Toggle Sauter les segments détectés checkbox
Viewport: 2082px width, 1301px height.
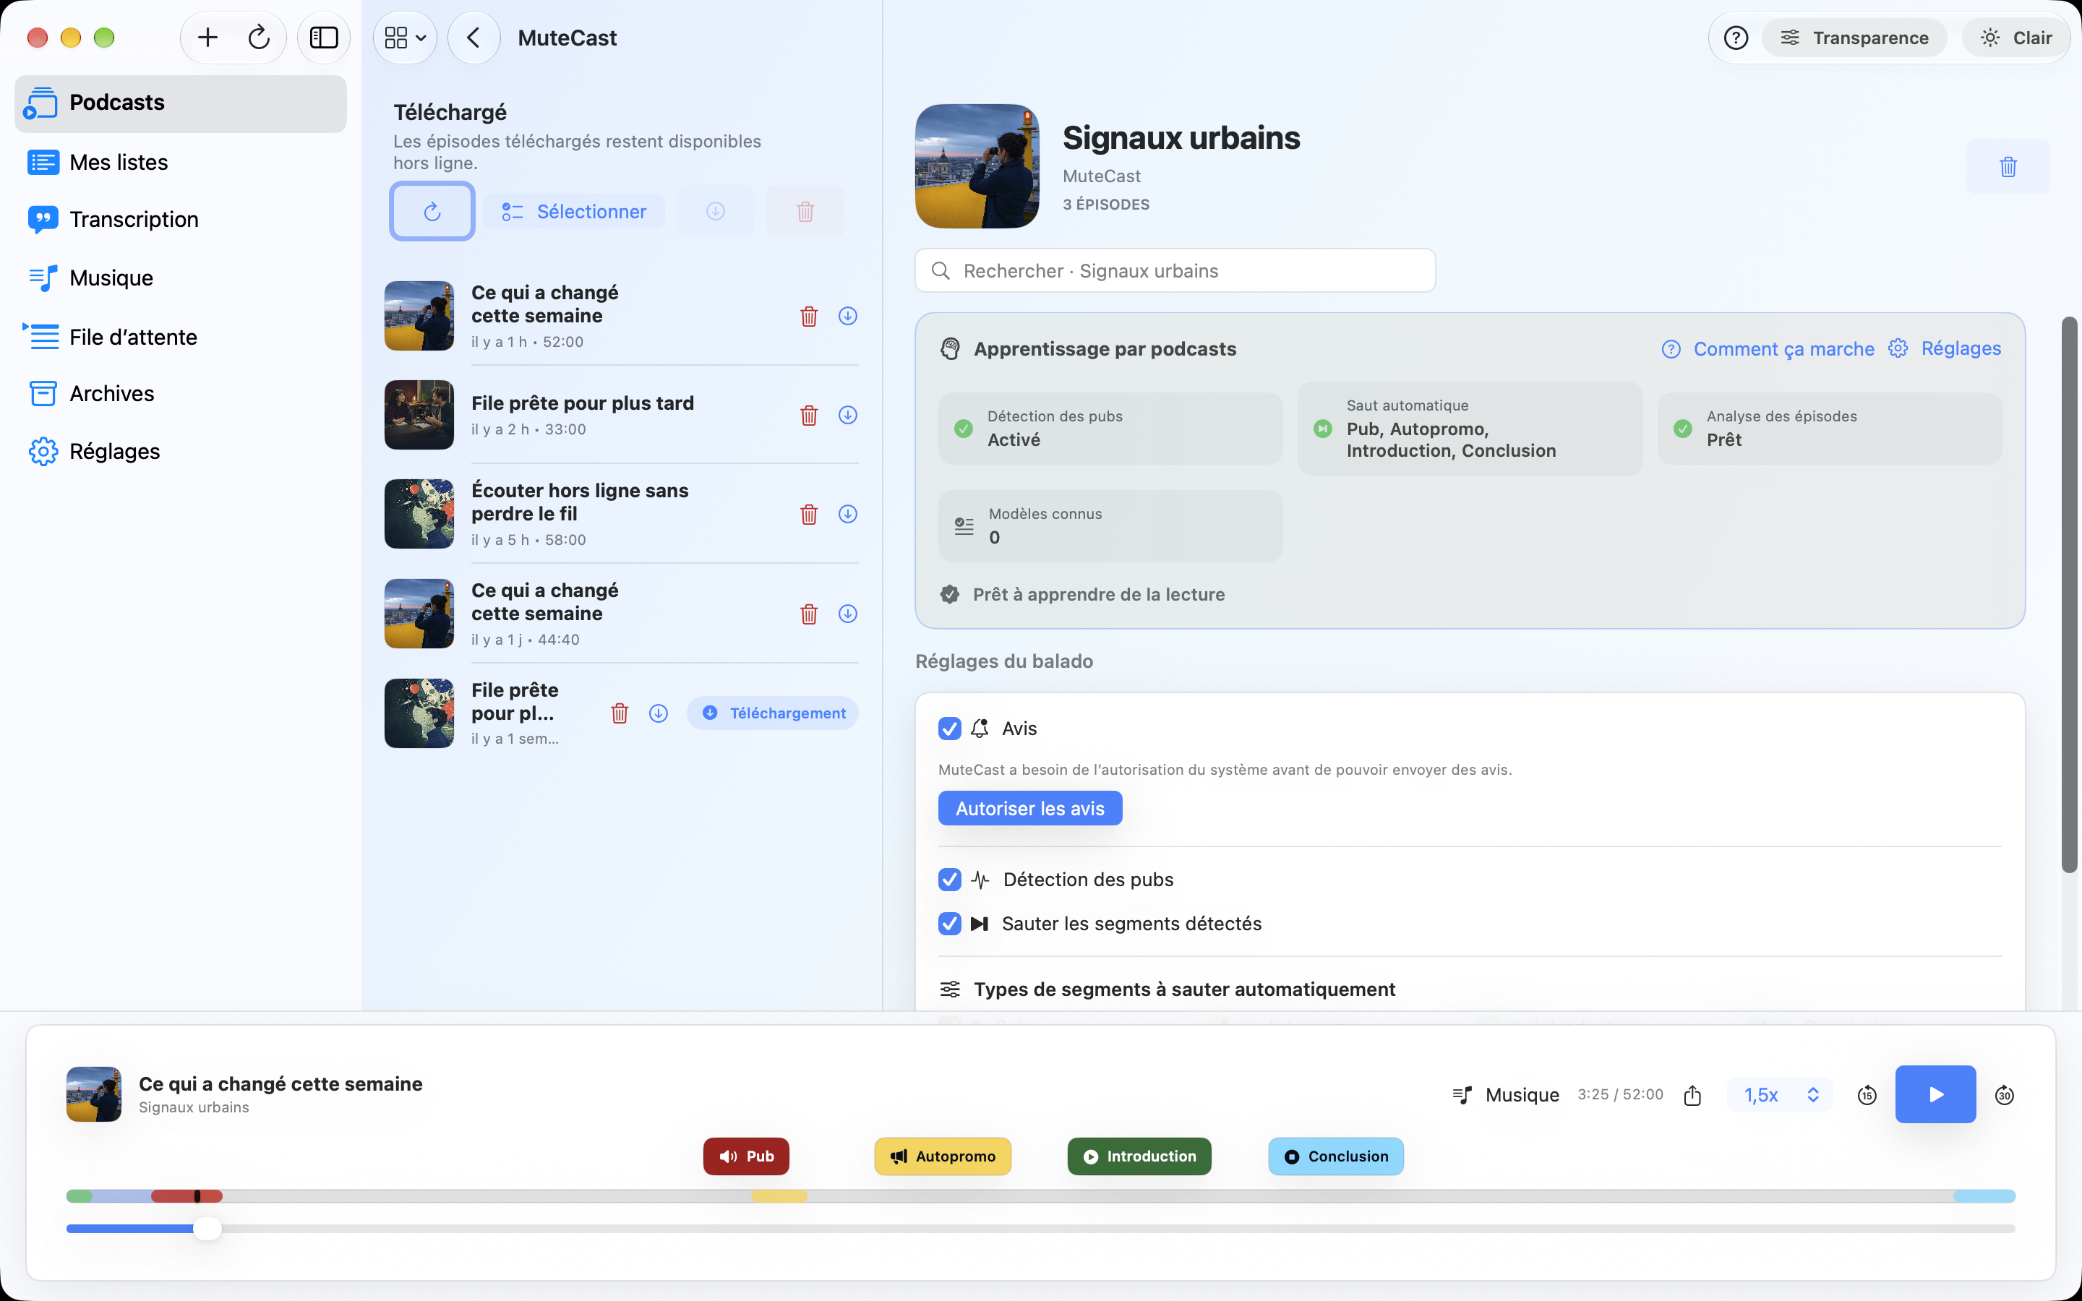[950, 923]
